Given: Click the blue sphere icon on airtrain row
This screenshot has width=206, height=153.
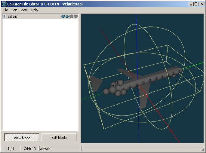Looking at the screenshot, I should click(67, 17).
